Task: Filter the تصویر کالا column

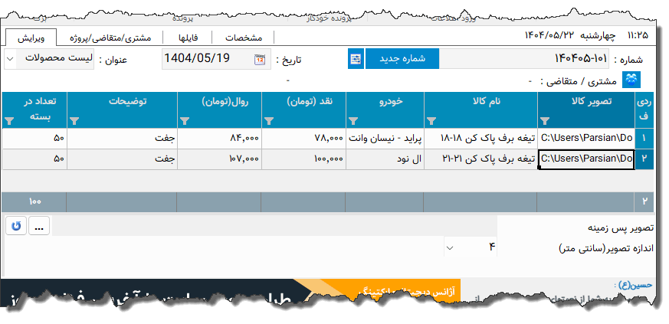Action: pos(545,121)
